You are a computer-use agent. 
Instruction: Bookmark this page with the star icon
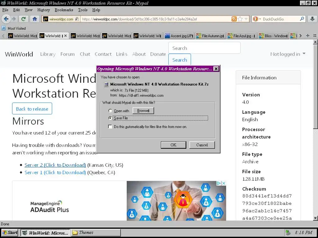tap(240, 19)
